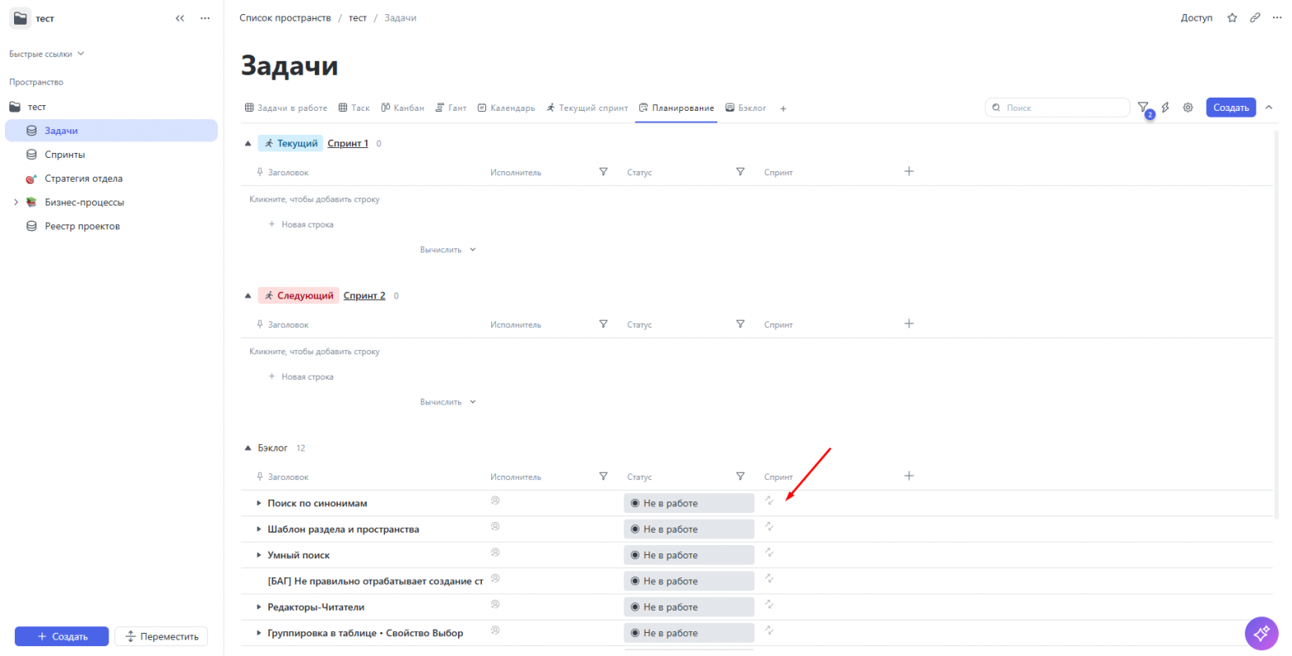Open the Спринт 2 link
Screen dimensions: 1292x656
(x=364, y=294)
